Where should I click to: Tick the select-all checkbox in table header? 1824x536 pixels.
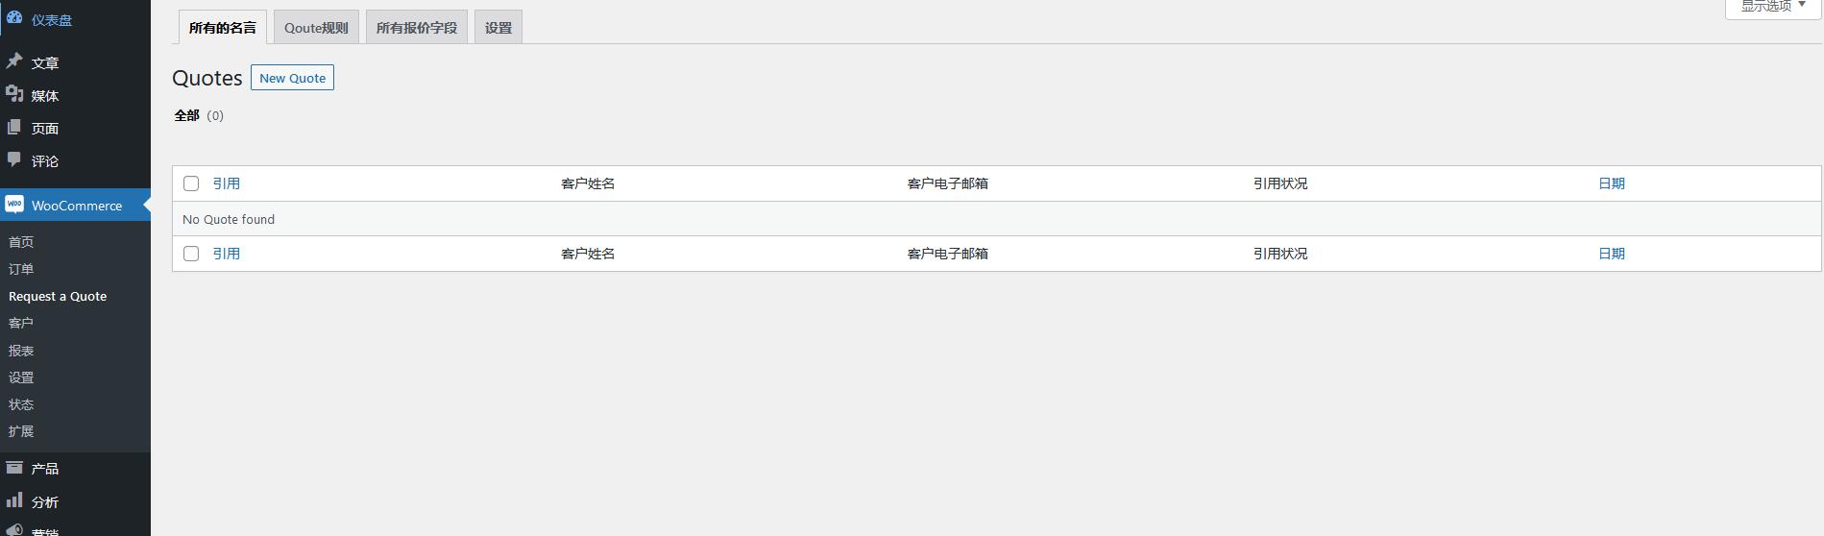click(x=191, y=183)
